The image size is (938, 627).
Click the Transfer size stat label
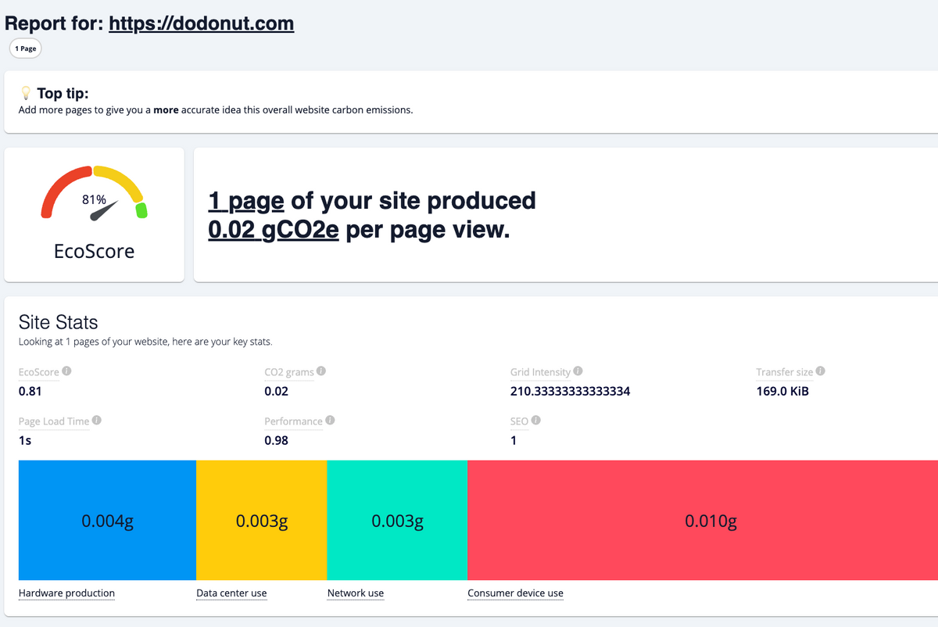point(785,372)
